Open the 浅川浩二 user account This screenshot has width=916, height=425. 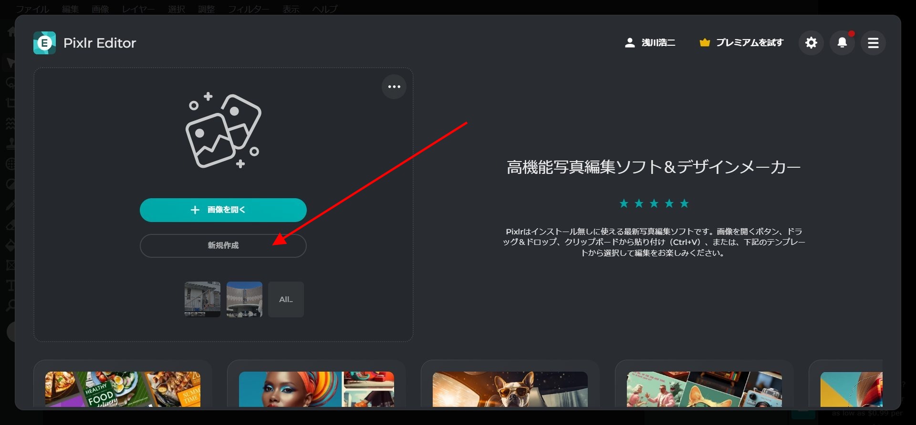(650, 43)
